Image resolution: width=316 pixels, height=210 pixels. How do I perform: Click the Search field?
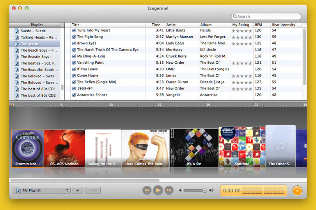[266, 16]
